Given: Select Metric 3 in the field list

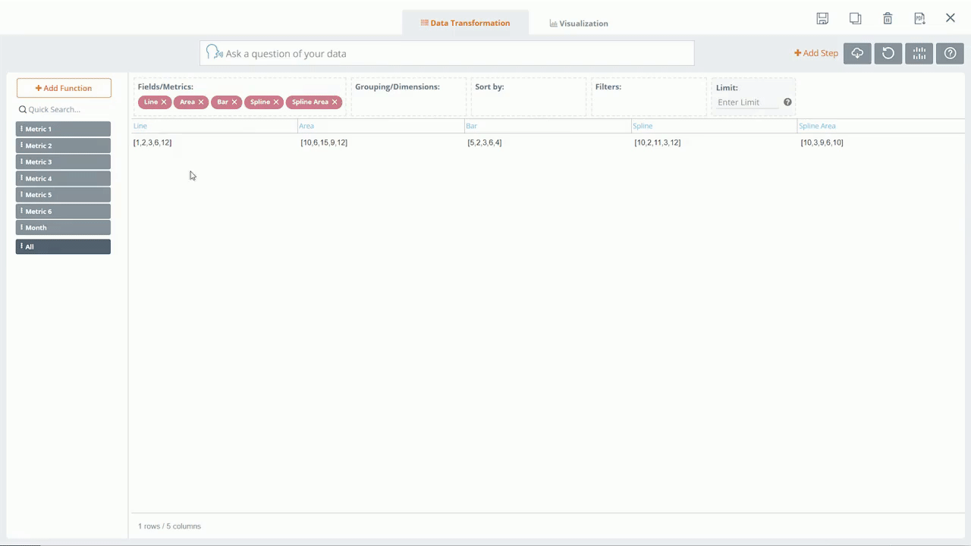Looking at the screenshot, I should [63, 162].
